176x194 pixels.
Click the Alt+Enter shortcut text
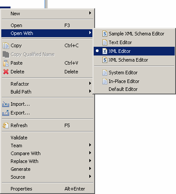(x=75, y=189)
